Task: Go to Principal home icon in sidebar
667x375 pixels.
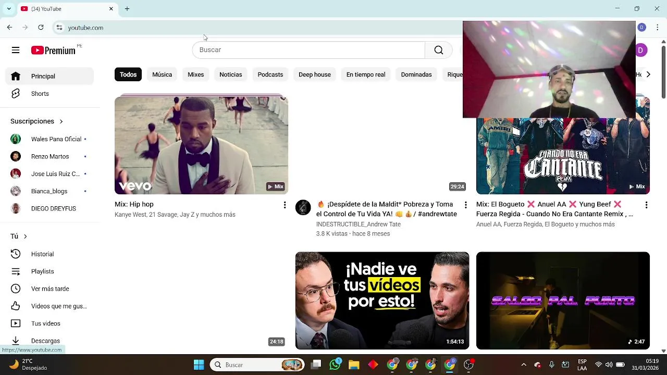Action: tap(16, 76)
